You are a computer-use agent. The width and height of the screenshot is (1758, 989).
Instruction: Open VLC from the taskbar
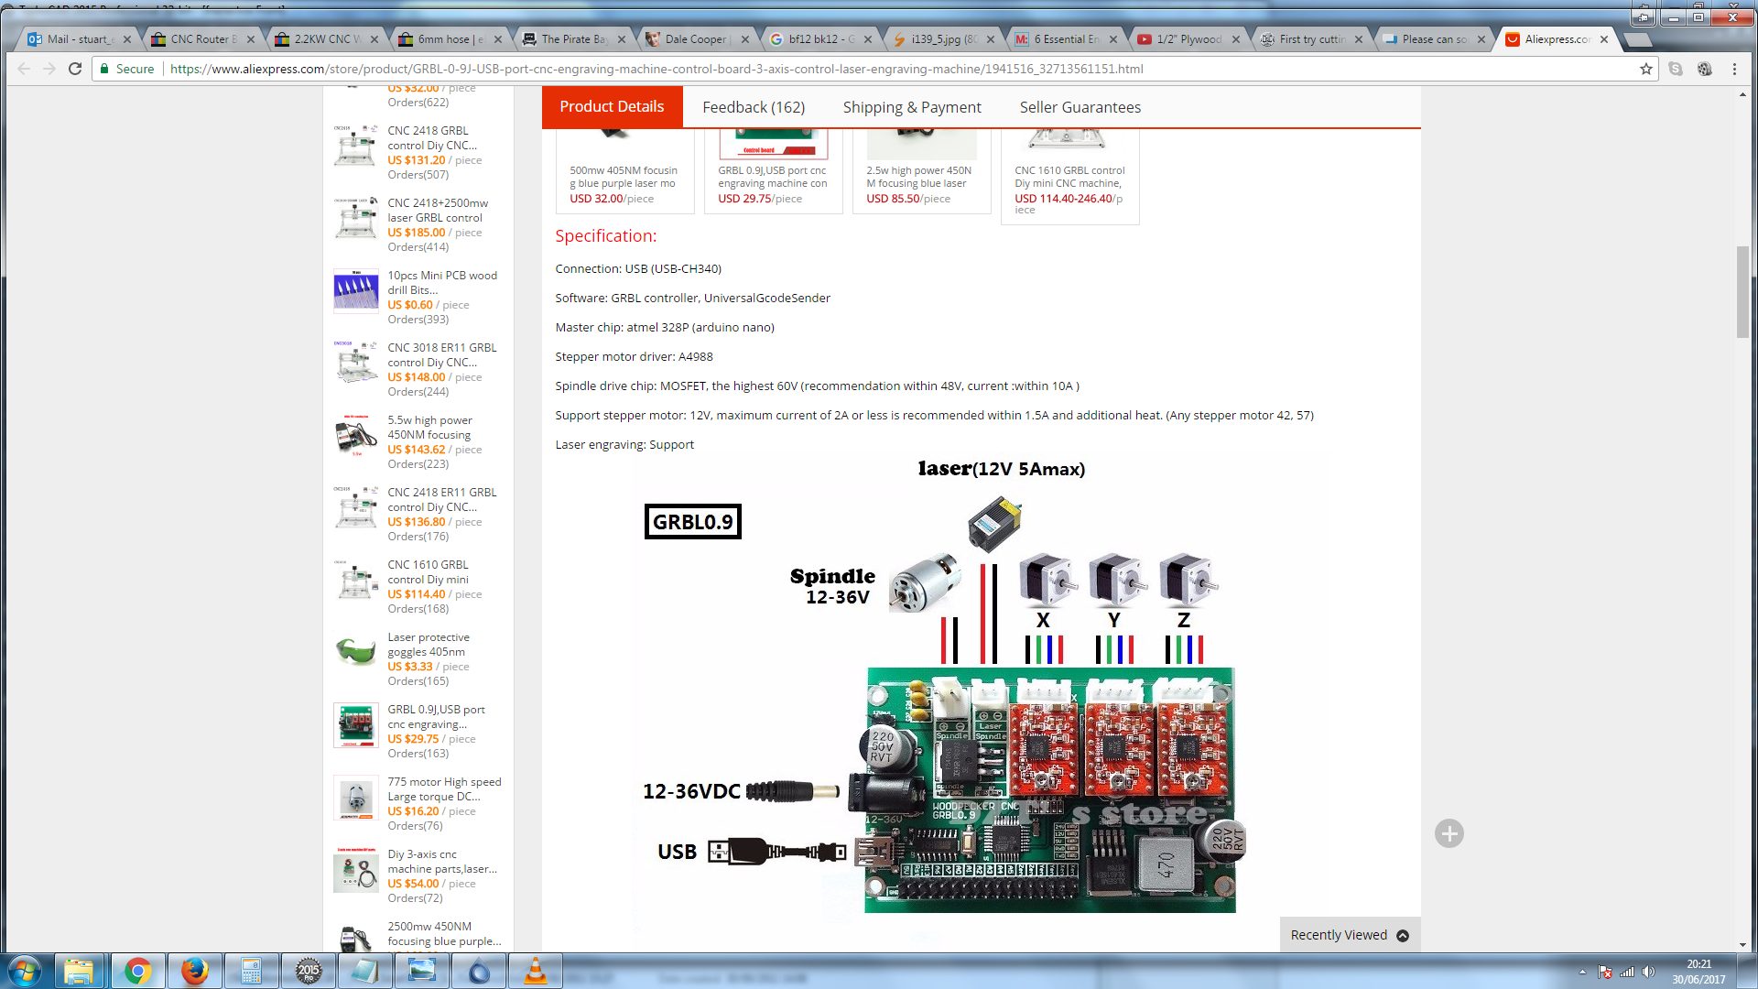[535, 971]
